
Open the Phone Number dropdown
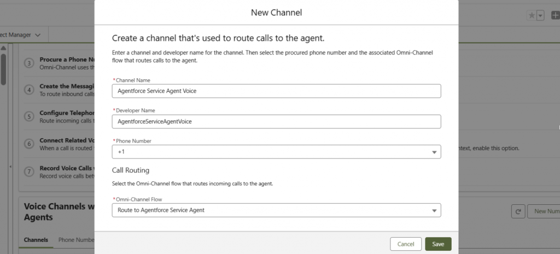click(x=276, y=152)
